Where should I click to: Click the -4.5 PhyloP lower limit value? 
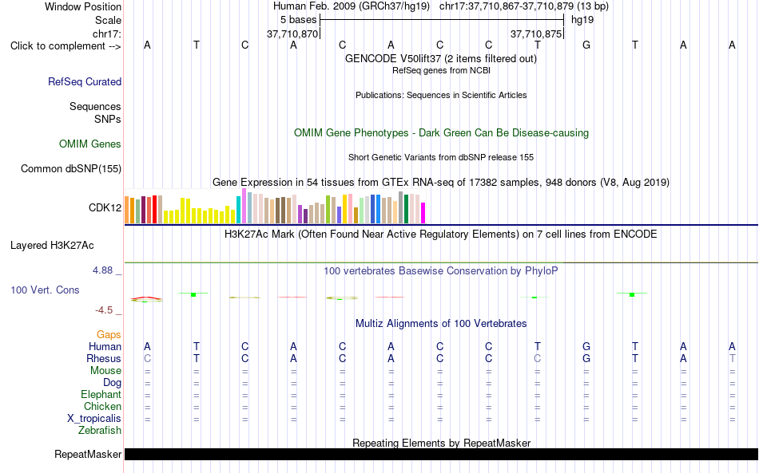click(x=104, y=310)
